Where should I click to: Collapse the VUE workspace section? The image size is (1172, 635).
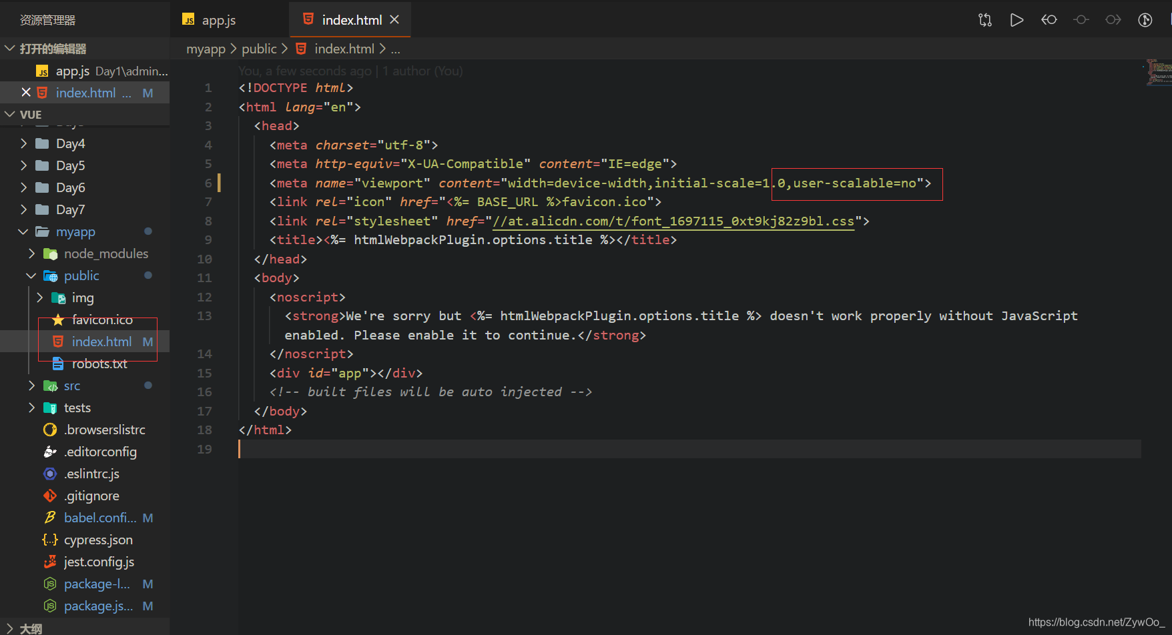tap(10, 114)
